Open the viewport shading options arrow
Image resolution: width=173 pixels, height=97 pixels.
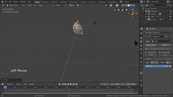point(137,5)
